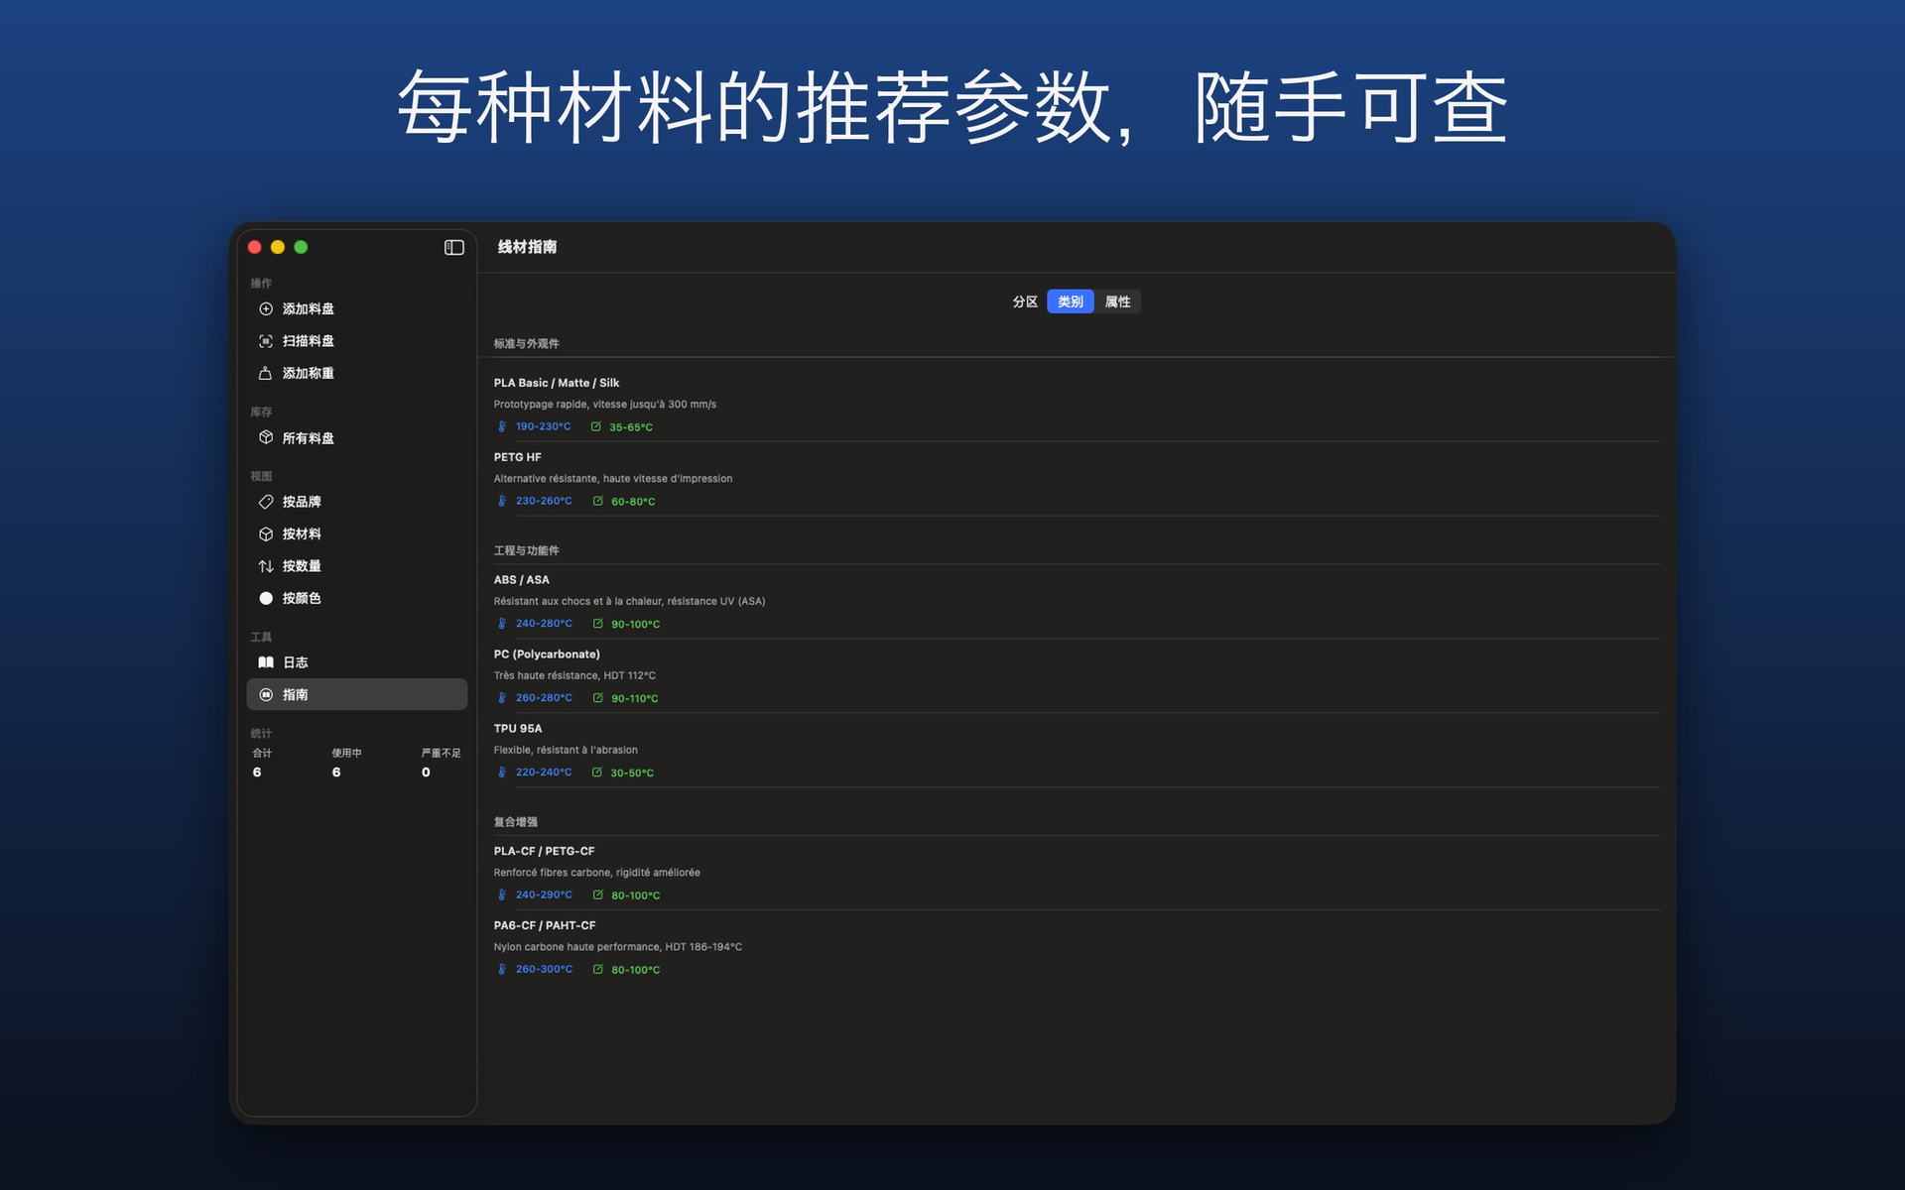
Task: Click the 60-80°C bed temperature
Action: tap(633, 502)
